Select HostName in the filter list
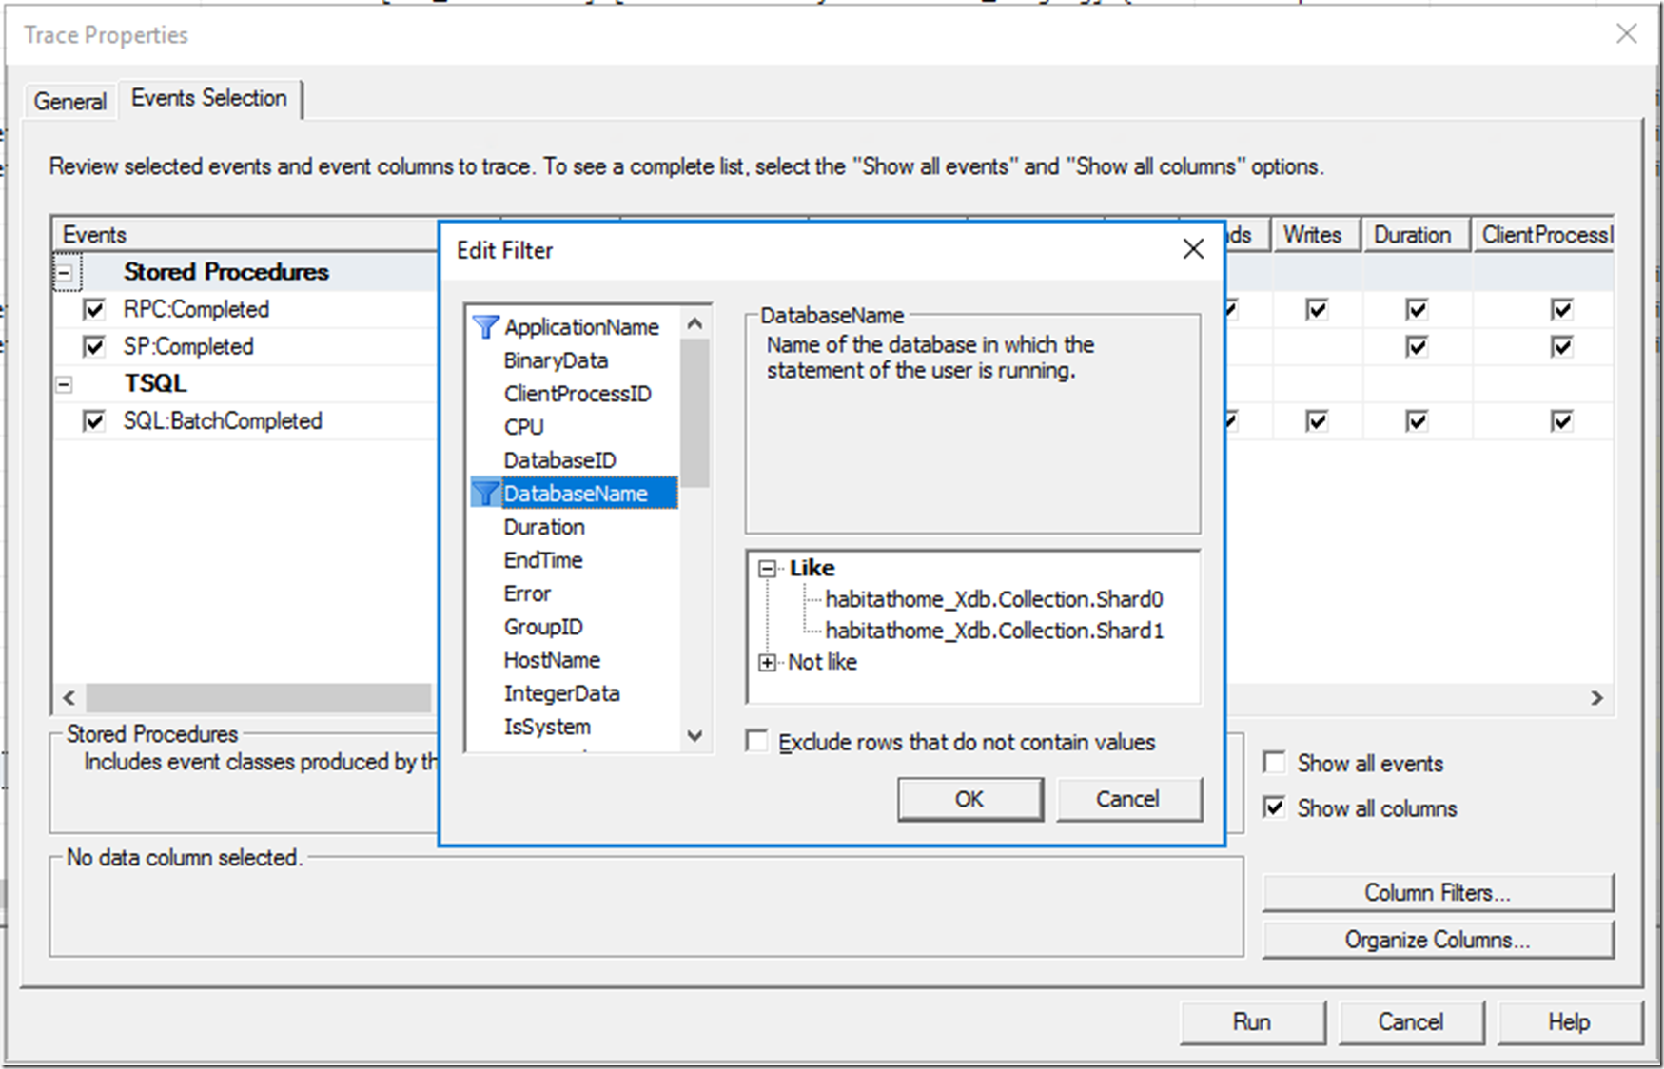The image size is (1664, 1069). click(552, 660)
